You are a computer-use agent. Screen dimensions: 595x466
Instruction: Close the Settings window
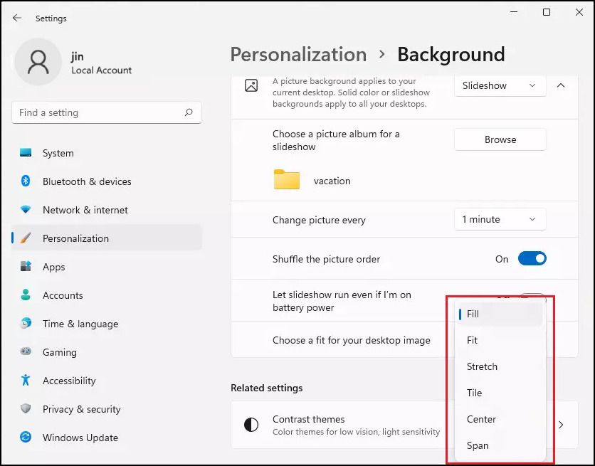tap(579, 12)
